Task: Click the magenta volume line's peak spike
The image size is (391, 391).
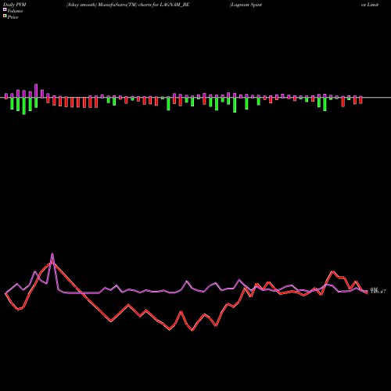Action: point(52,253)
